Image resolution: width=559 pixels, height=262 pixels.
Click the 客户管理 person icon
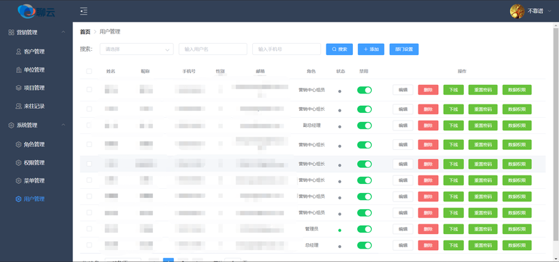point(19,52)
